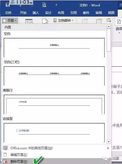The image size is (122, 164).
Task: Expand the 页眉 header dropdown button
Action: click(10, 20)
